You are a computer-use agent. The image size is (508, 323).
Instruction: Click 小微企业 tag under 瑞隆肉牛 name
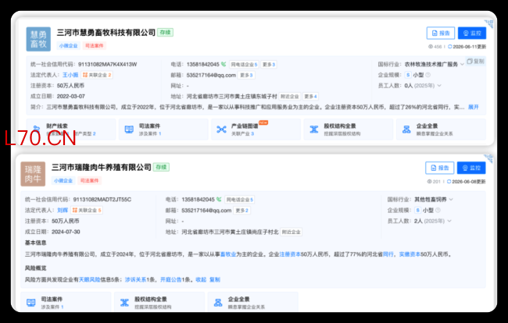(x=63, y=181)
